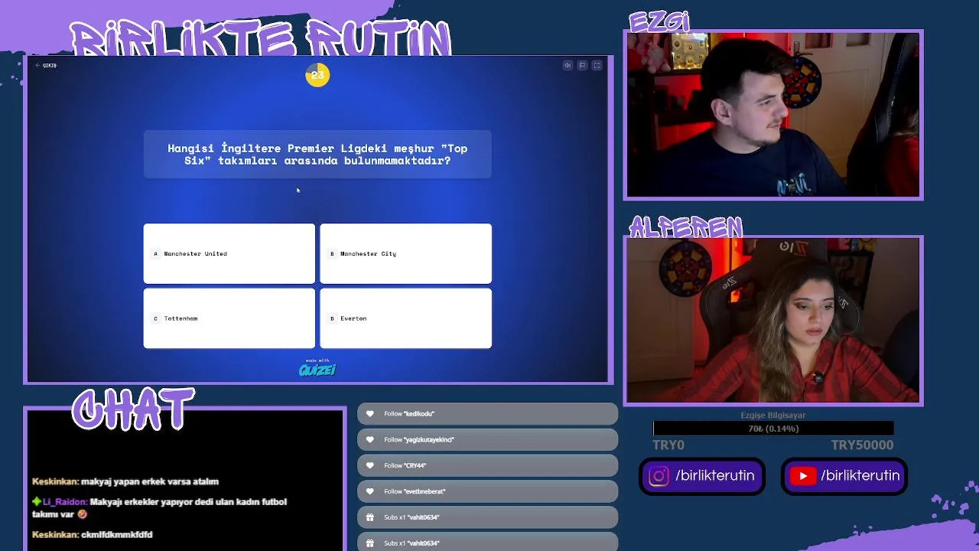Click heart icon beside Follow yagizkutayekinci
Viewport: 979px width, 551px height.
pyautogui.click(x=370, y=440)
